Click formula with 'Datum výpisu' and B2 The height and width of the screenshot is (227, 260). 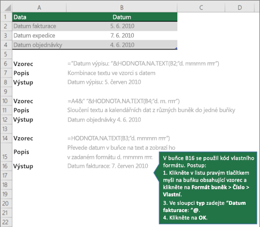143,64
